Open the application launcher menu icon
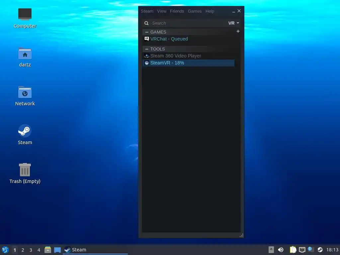340x255 pixels. click(x=5, y=250)
